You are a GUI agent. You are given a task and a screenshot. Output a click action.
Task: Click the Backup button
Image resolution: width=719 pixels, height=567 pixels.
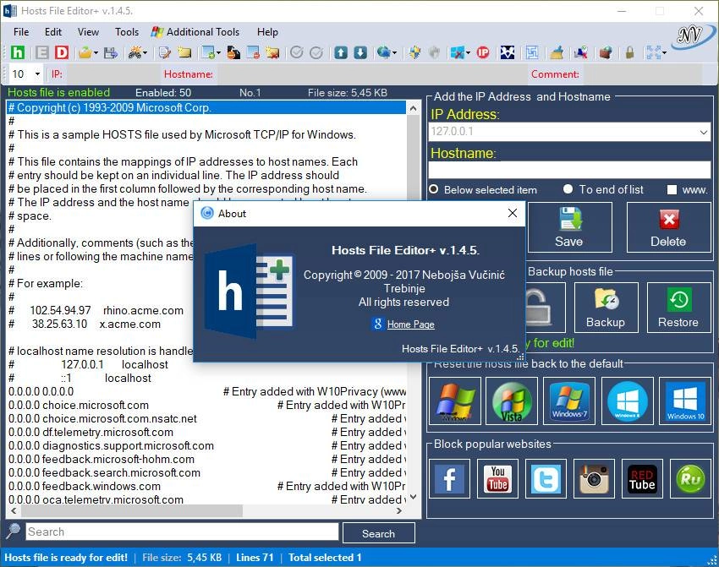pos(606,308)
